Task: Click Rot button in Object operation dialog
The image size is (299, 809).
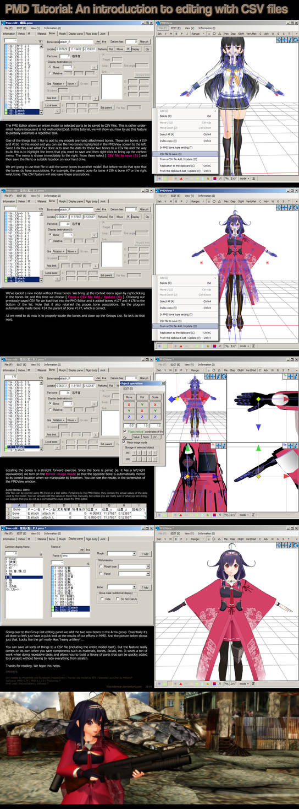Action: tap(142, 397)
